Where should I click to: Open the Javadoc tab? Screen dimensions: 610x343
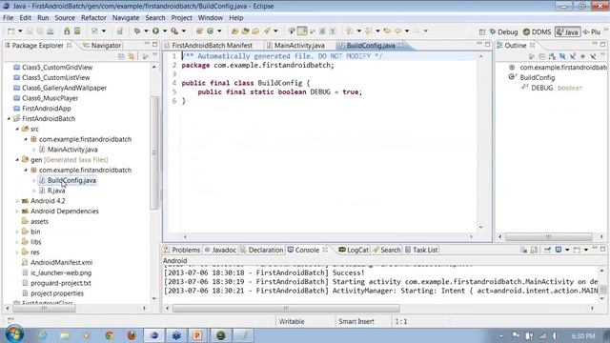220,250
